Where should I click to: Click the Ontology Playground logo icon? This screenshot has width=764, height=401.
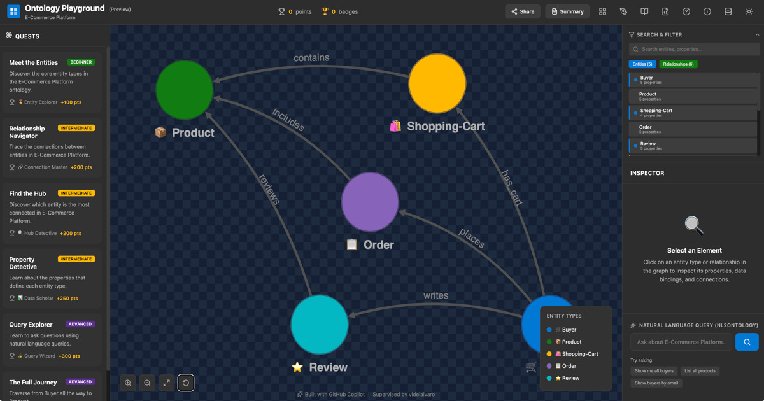coord(13,12)
